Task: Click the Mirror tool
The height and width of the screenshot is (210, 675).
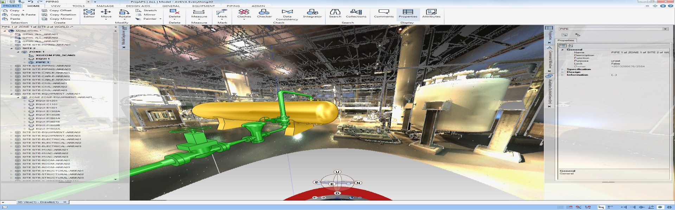Action: (x=146, y=15)
